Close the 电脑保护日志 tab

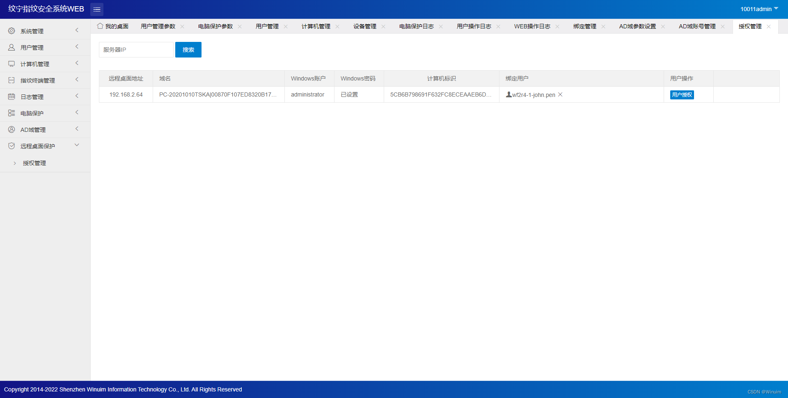[x=441, y=26]
